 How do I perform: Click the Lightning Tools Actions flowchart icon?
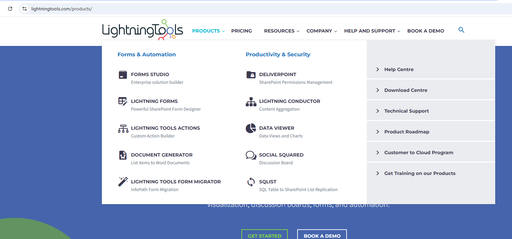point(123,128)
